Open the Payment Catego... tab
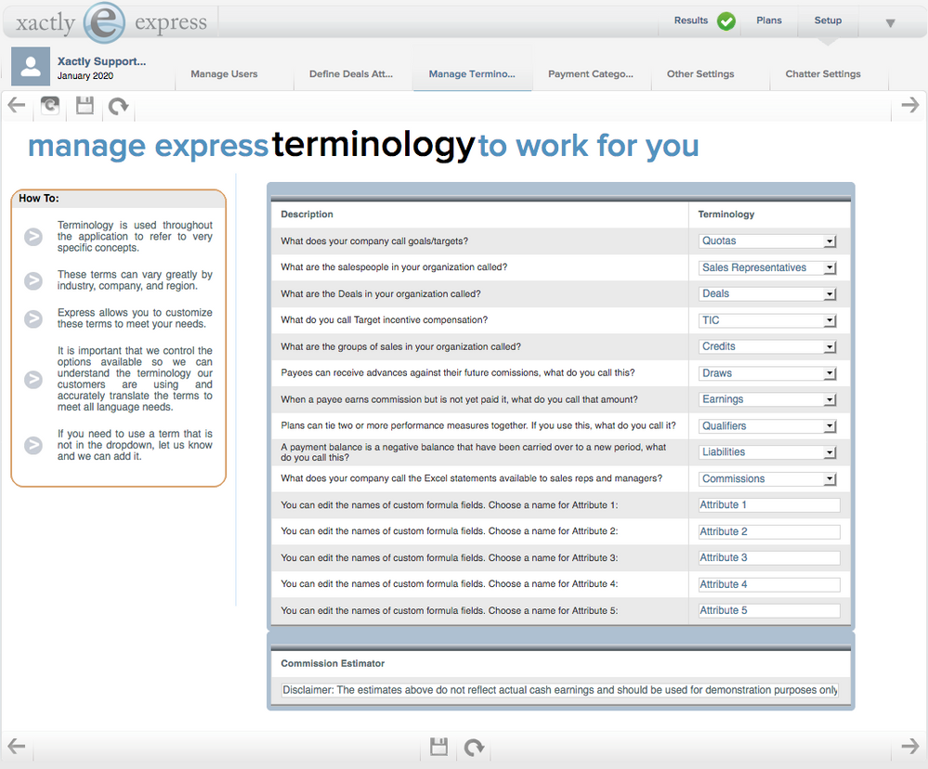This screenshot has width=928, height=769. pos(591,74)
